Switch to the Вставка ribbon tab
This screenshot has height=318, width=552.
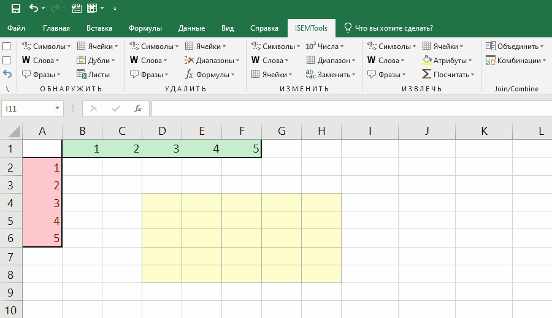pos(99,28)
